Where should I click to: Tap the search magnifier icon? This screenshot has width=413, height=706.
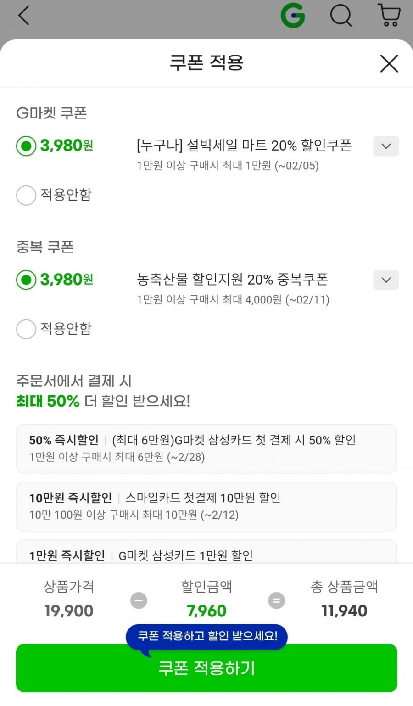tap(341, 16)
